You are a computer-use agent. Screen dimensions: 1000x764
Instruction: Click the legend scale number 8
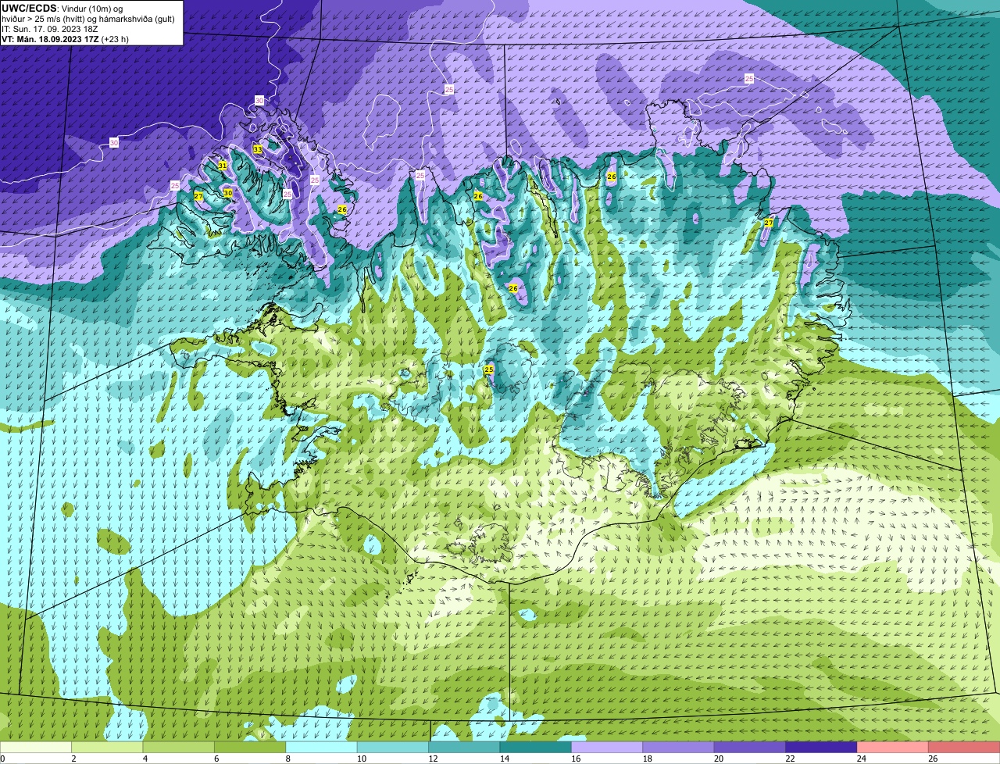click(288, 759)
